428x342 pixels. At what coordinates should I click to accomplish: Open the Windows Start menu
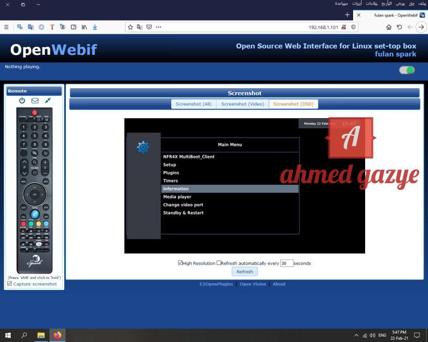(8, 335)
